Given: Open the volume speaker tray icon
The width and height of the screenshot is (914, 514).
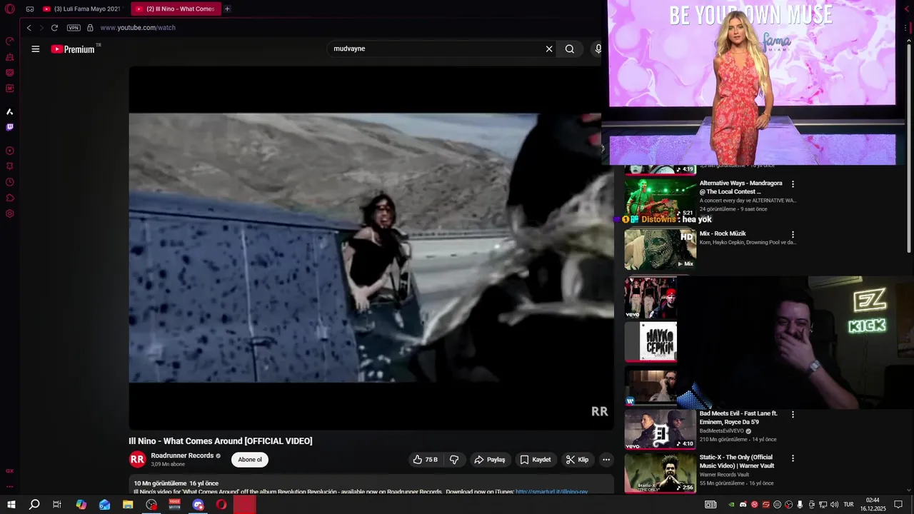Looking at the screenshot, I should point(834,505).
